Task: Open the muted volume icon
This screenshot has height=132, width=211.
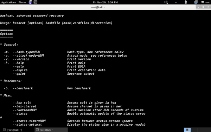Action: pyautogui.click(x=166, y=2)
